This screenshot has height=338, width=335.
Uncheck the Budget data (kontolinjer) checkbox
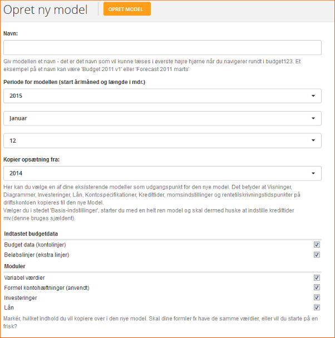click(317, 244)
